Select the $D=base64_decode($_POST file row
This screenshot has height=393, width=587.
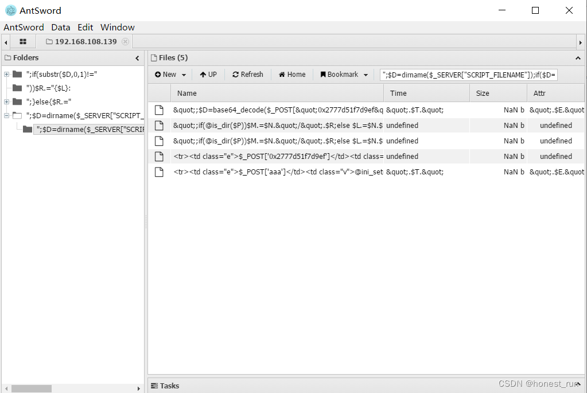366,110
